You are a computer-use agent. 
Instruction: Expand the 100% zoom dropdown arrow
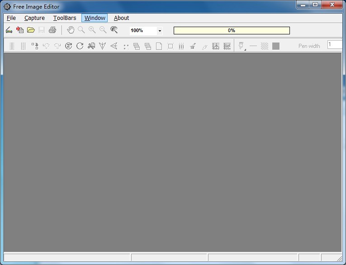160,31
